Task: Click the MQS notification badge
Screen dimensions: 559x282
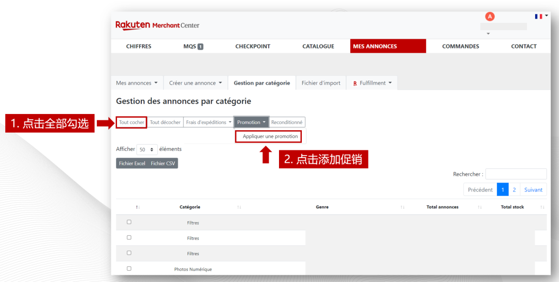Action: point(200,47)
